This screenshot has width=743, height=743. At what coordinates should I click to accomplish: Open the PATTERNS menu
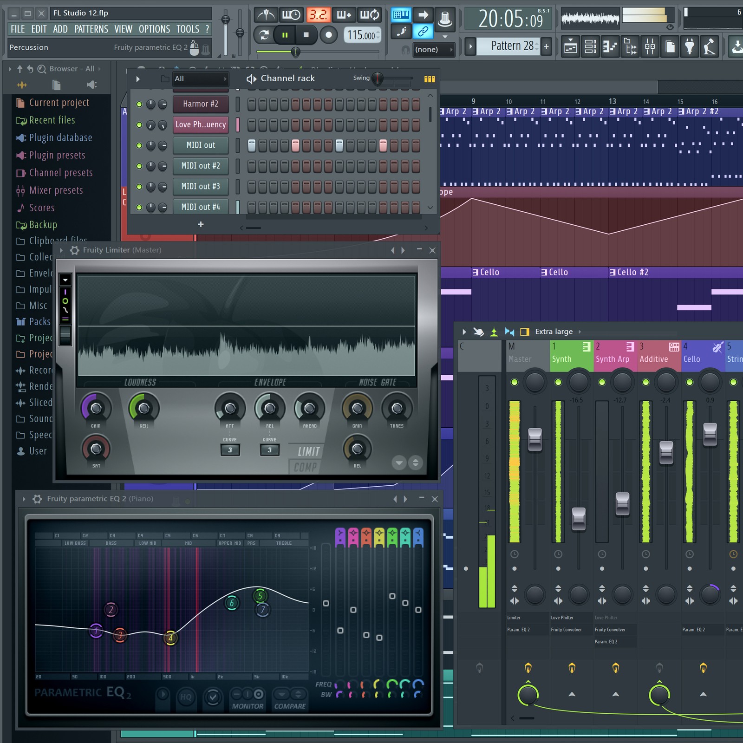[91, 29]
